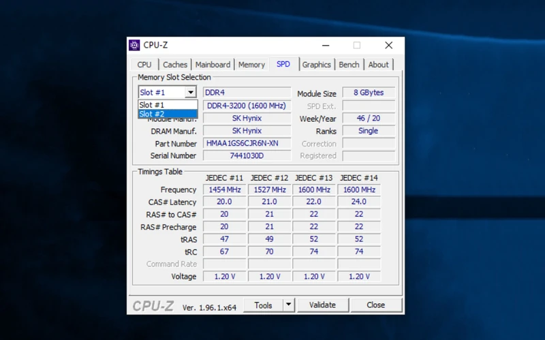Viewport: 545px width, 340px height.
Task: Click the Week/Year value 46 / 20
Action: (x=369, y=118)
